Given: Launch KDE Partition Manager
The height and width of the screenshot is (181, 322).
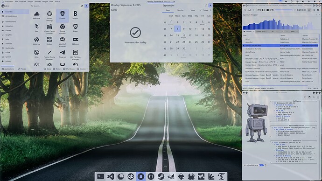Looking at the screenshot, I should click(x=75, y=55).
